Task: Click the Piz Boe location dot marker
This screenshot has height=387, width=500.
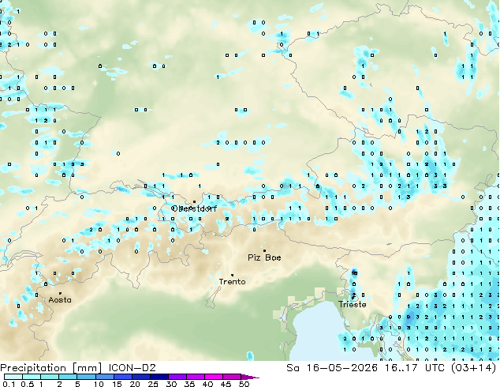Action: pos(264,251)
